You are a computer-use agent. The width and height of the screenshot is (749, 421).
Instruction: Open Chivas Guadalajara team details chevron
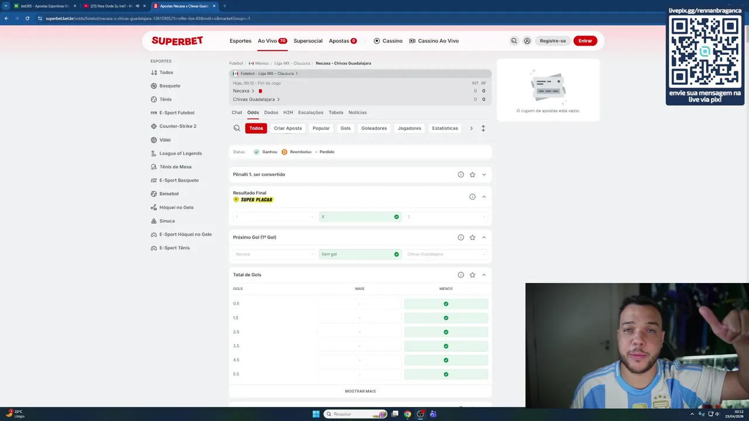click(278, 99)
